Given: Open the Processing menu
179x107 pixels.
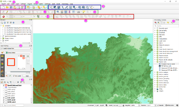Looking at the screenshot, I should coord(65,4).
